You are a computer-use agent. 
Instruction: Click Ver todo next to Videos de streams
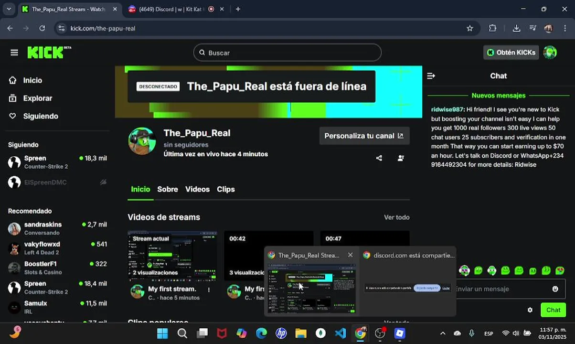[x=397, y=217]
